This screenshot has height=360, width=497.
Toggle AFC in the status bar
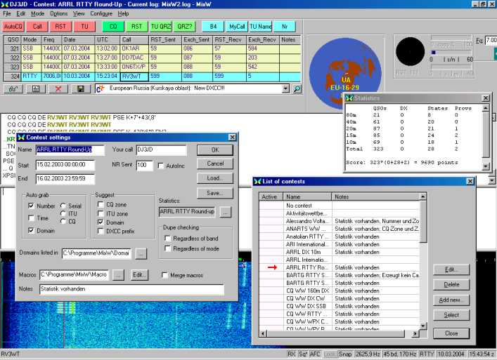pyautogui.click(x=314, y=354)
